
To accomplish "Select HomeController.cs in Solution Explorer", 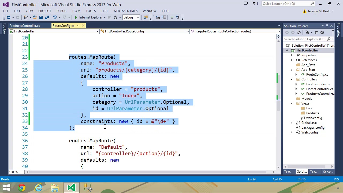I will click(x=319, y=89).
